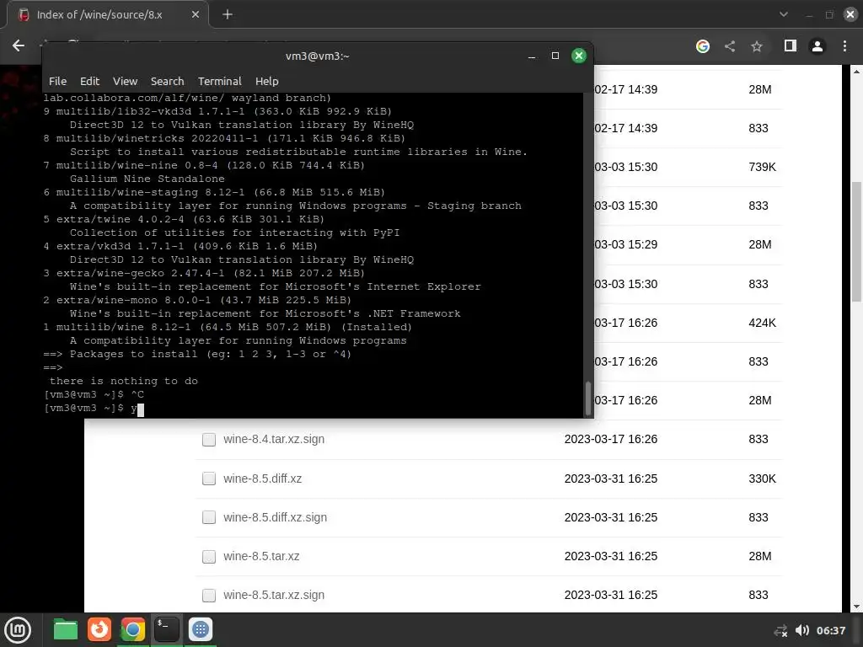Open the wine-8.5.tar.xz.sign link
This screenshot has height=647, width=863.
pos(274,595)
